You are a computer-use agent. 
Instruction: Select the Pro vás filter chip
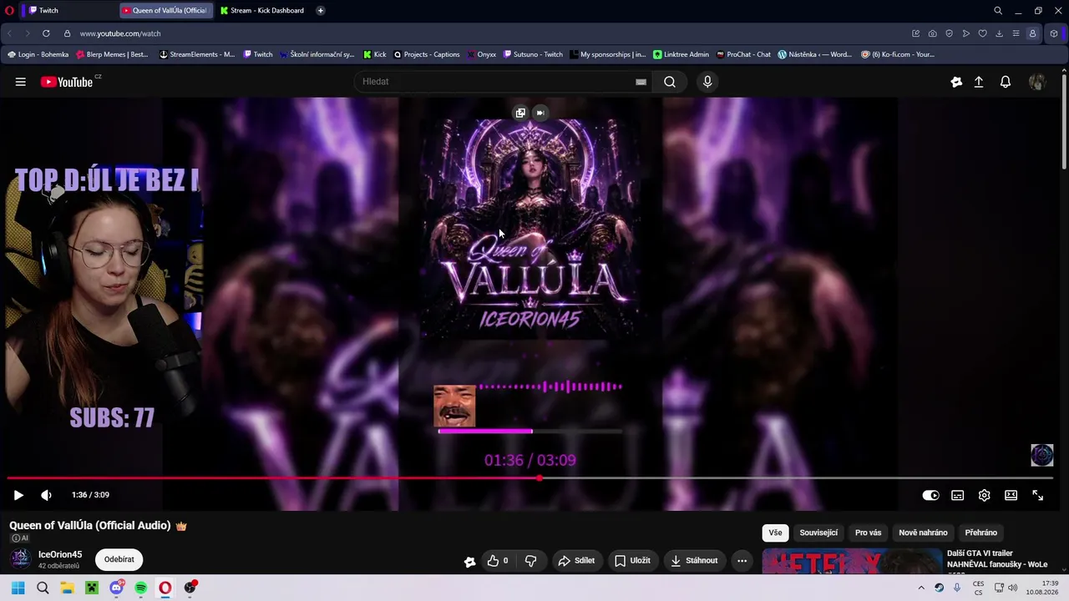(x=868, y=533)
